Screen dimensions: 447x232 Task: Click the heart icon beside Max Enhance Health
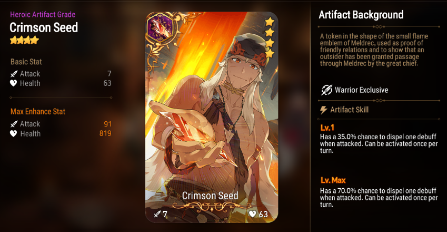[x=13, y=133]
